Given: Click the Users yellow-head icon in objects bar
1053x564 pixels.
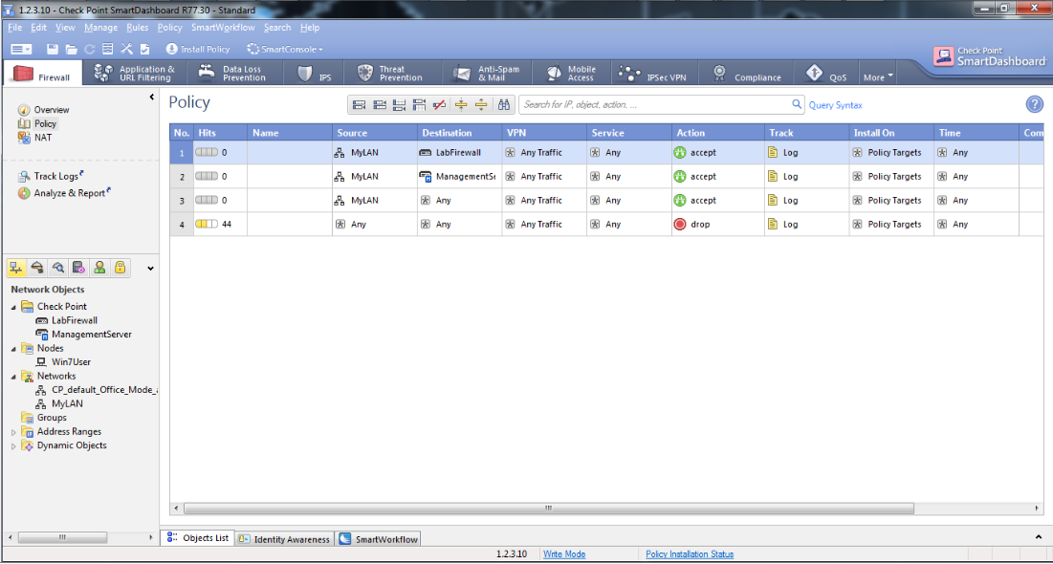Looking at the screenshot, I should tap(99, 268).
